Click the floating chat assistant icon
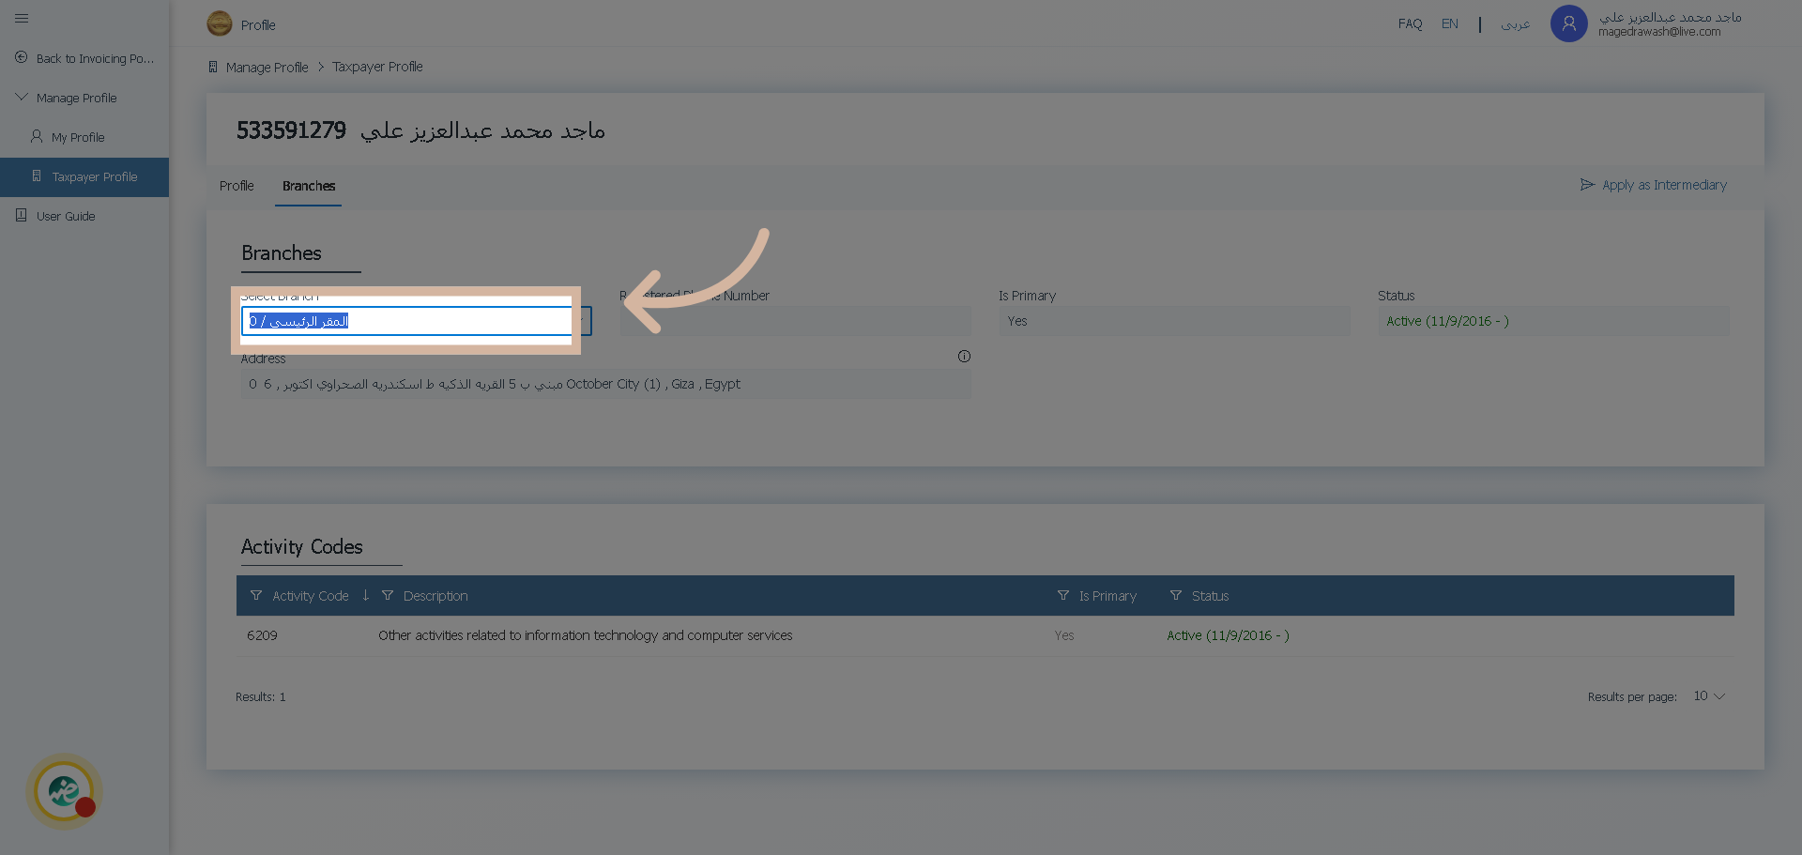 (x=64, y=791)
